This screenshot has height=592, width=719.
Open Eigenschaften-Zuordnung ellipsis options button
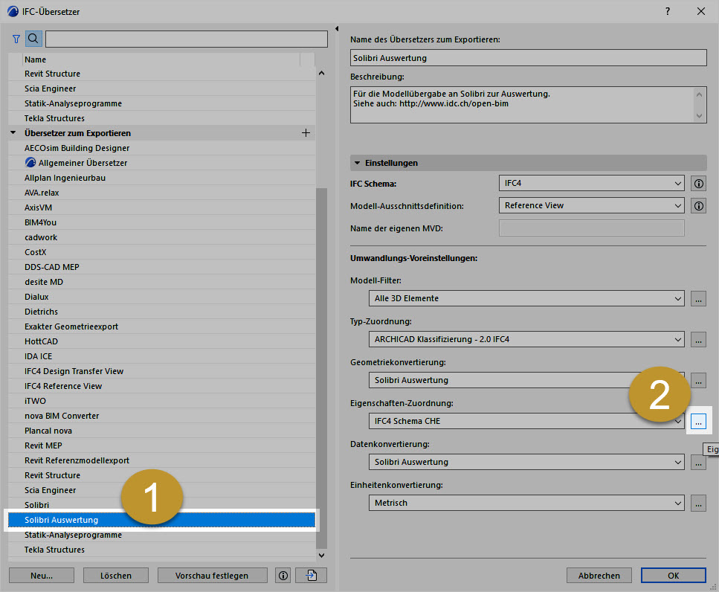[x=698, y=422]
